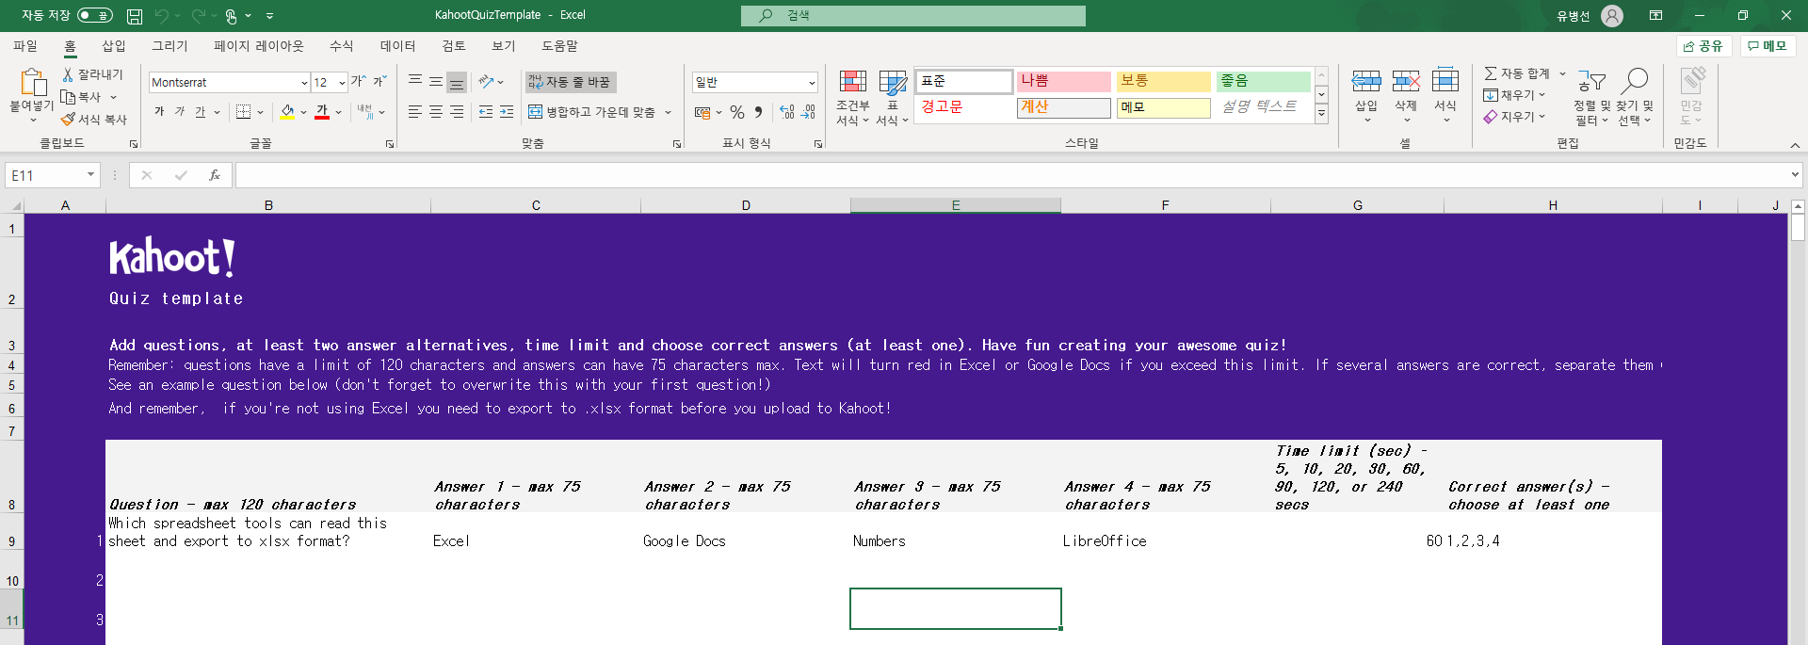Click the Increase font size button
1808x645 pixels.
[358, 82]
